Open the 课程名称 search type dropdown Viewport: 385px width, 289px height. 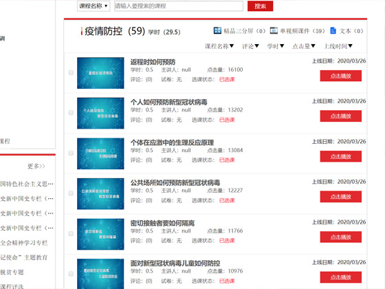pyautogui.click(x=93, y=6)
